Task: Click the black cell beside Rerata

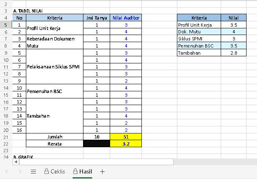Action: tap(97, 144)
